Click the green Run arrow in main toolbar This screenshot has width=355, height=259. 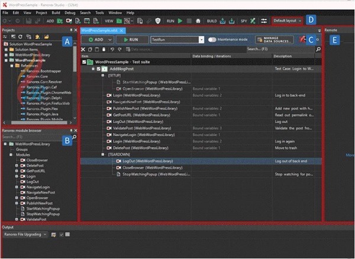point(180,20)
